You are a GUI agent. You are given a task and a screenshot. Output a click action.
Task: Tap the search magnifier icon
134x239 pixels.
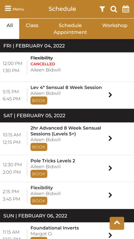click(114, 9)
